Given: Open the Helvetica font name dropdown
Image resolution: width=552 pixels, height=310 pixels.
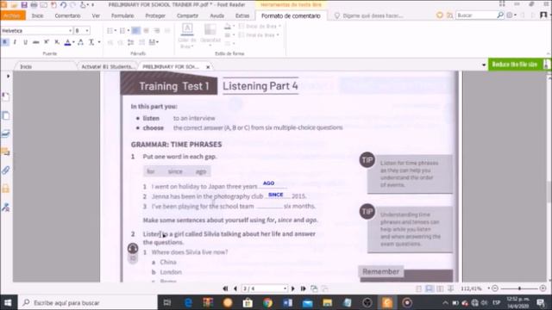Looking at the screenshot, I should point(70,31).
